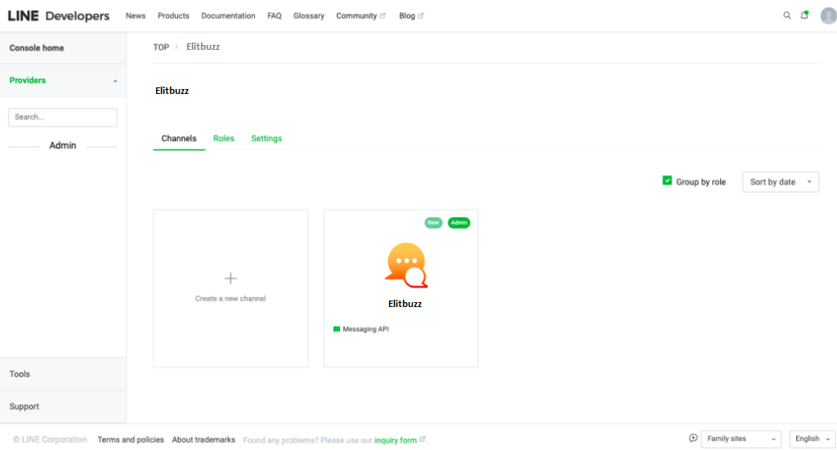Click the inquiry form link
This screenshot has height=450, width=837.
point(396,440)
